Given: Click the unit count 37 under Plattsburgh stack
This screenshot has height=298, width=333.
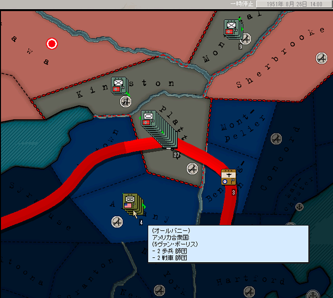Looking at the screenshot, I should [x=177, y=155].
